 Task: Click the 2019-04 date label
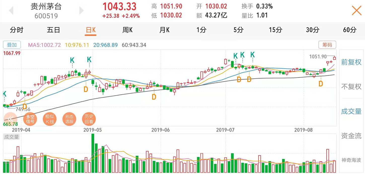pos(21,130)
